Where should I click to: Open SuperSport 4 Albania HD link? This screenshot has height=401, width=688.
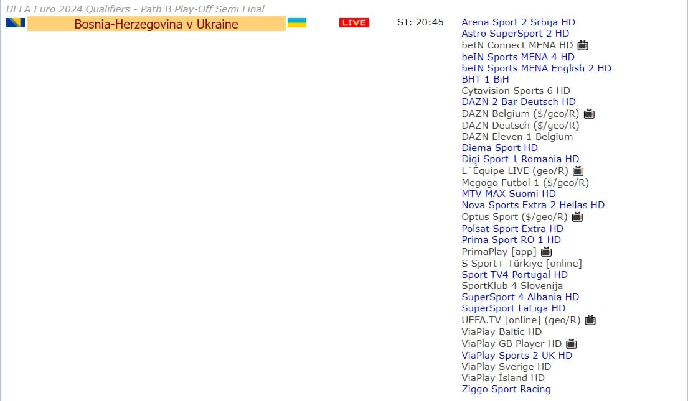pos(521,297)
